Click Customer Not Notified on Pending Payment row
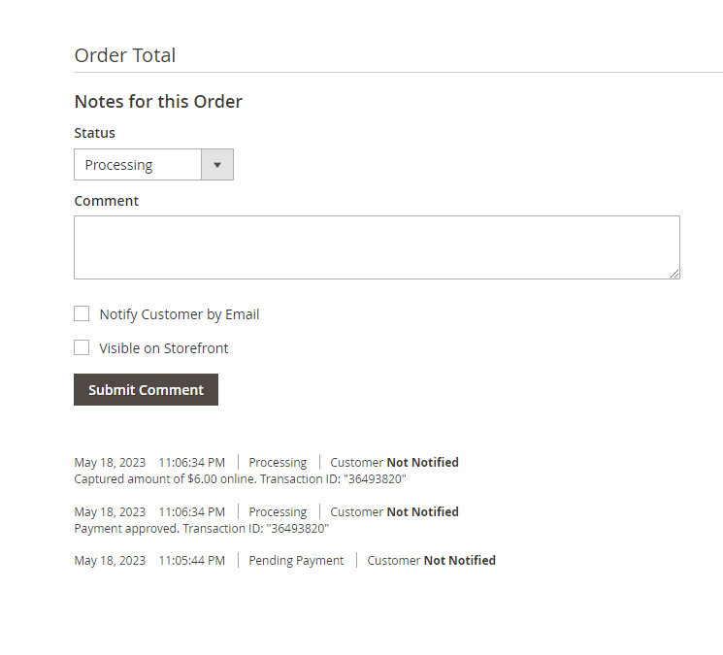The width and height of the screenshot is (723, 655). pyautogui.click(x=431, y=561)
